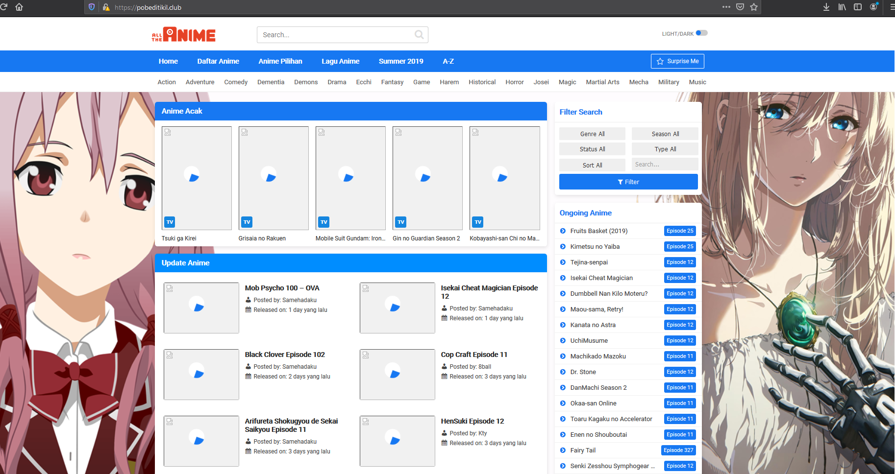Open Tejina-senpai in Ongoing Anime
This screenshot has height=474, width=895.
[x=589, y=262]
